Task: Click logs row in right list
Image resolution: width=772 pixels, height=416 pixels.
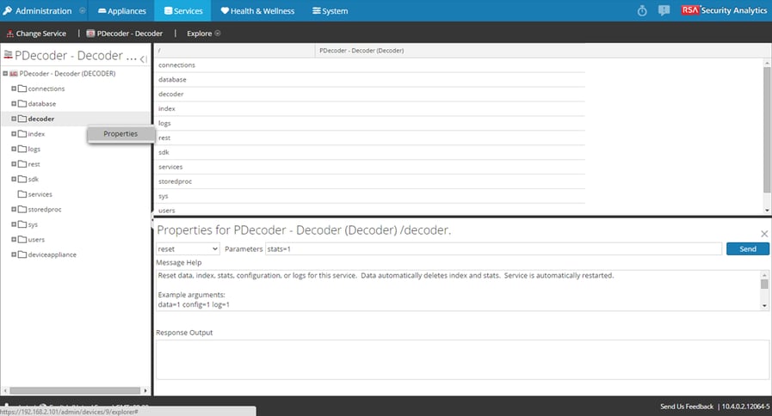Action: pos(370,123)
